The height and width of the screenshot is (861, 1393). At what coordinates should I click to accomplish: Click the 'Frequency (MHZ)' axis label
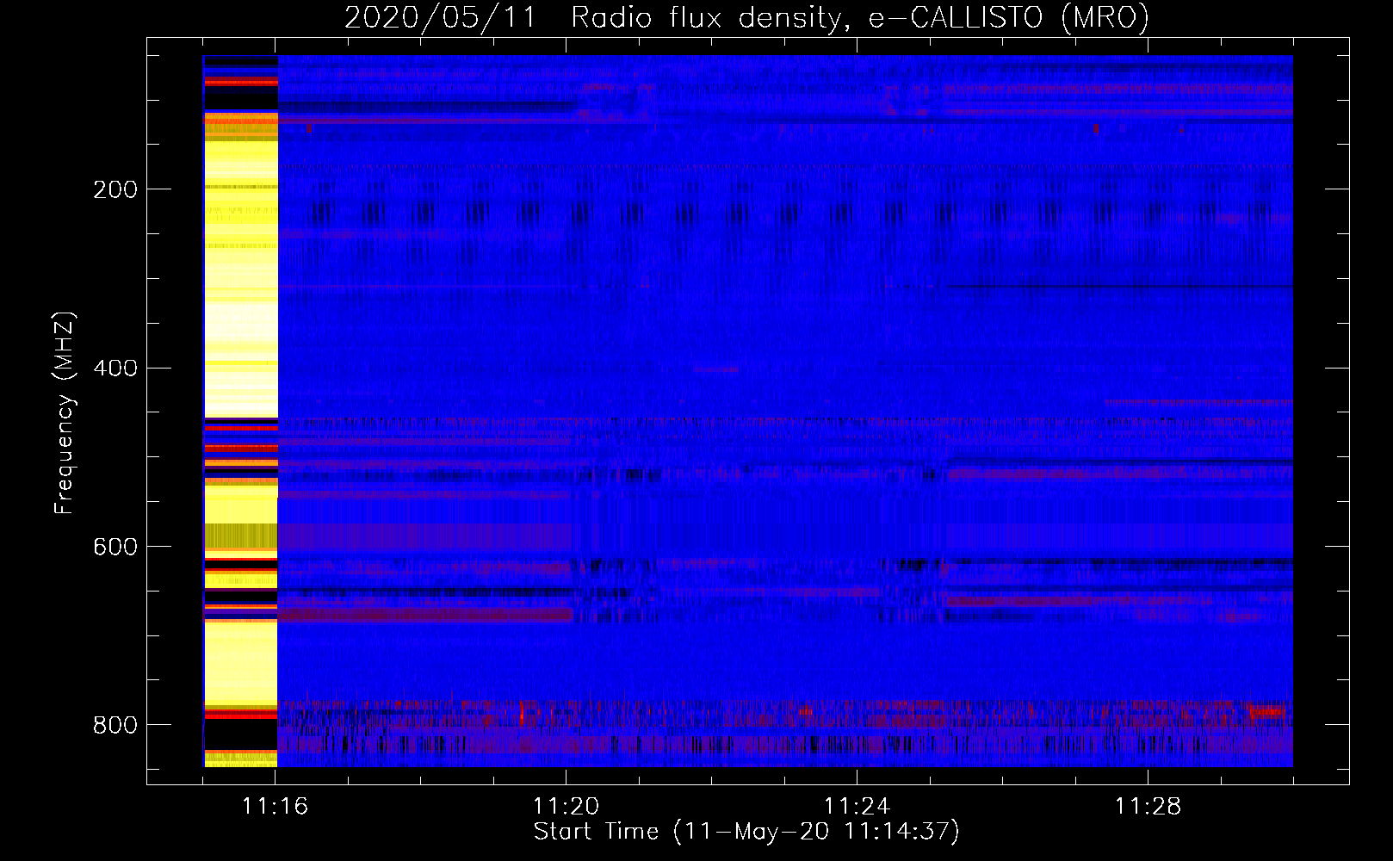coord(64,413)
